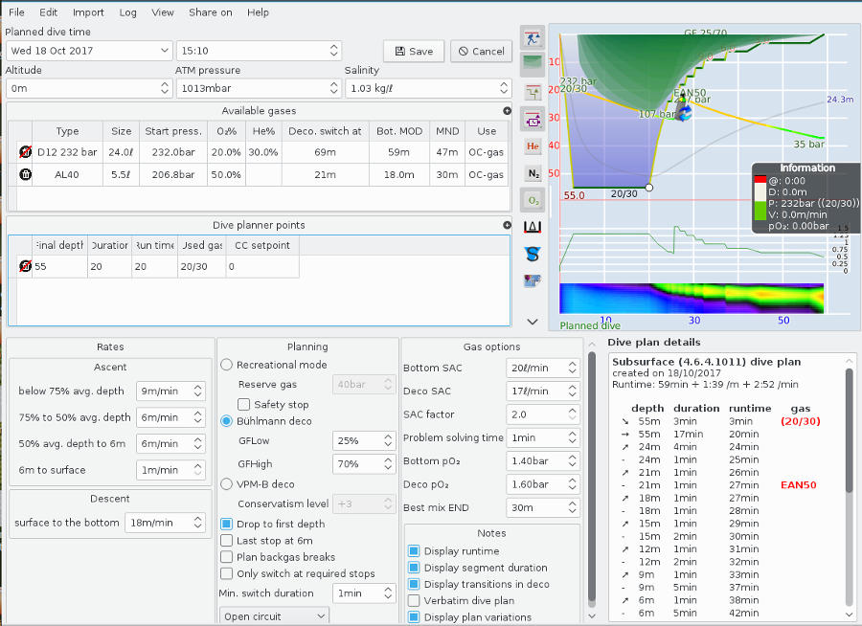
Task: Open the Open circuit dive mode dropdown
Action: 275,616
